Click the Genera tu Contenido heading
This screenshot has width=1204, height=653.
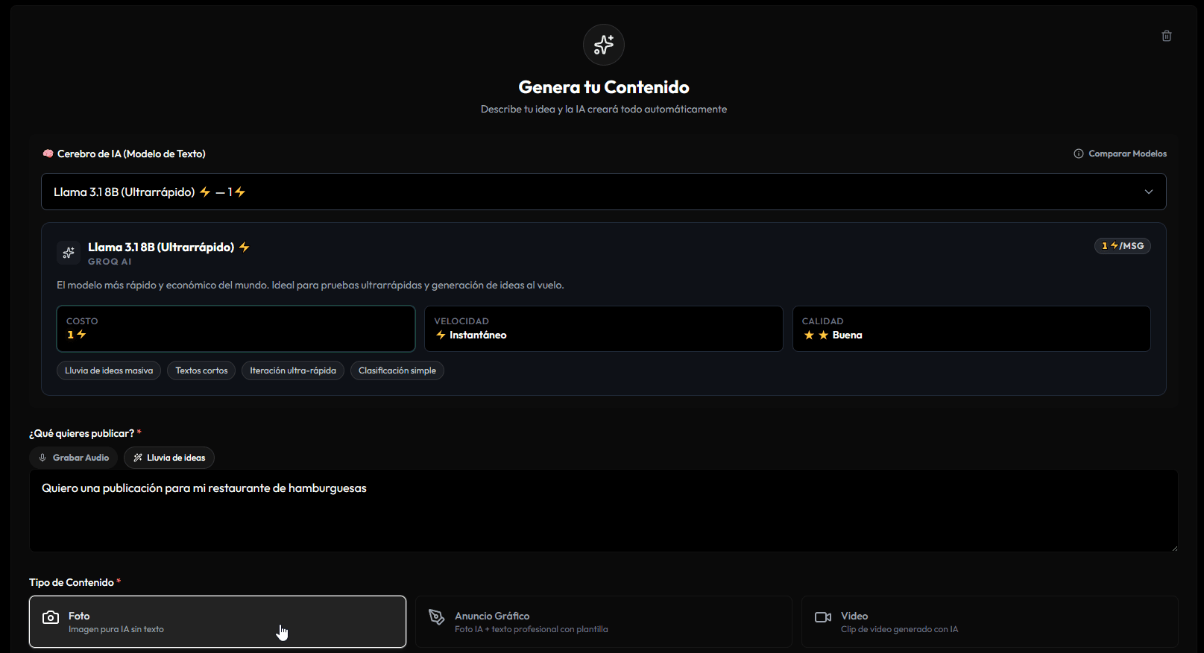click(604, 87)
